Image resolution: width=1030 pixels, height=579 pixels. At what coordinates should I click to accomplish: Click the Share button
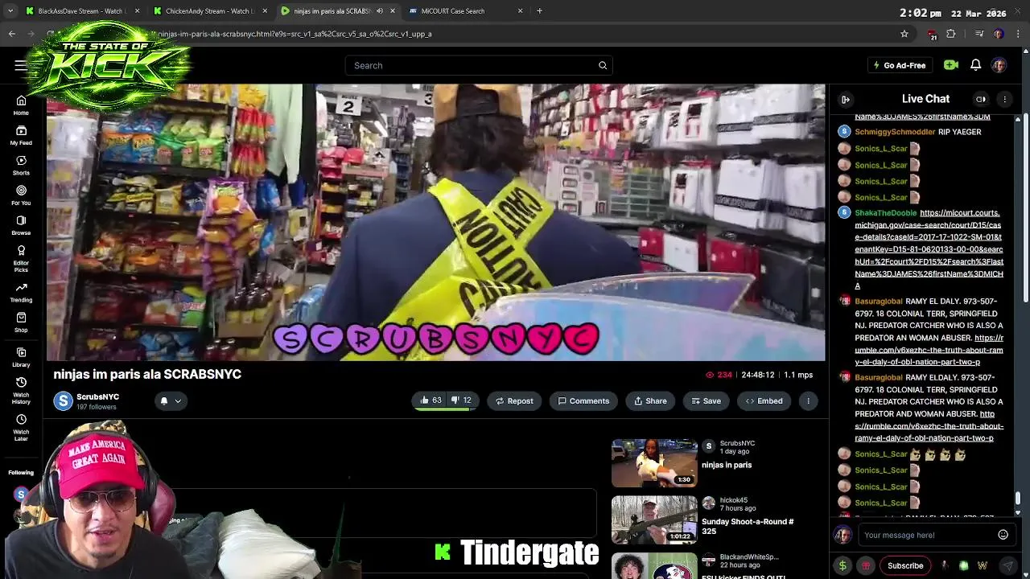coord(650,400)
